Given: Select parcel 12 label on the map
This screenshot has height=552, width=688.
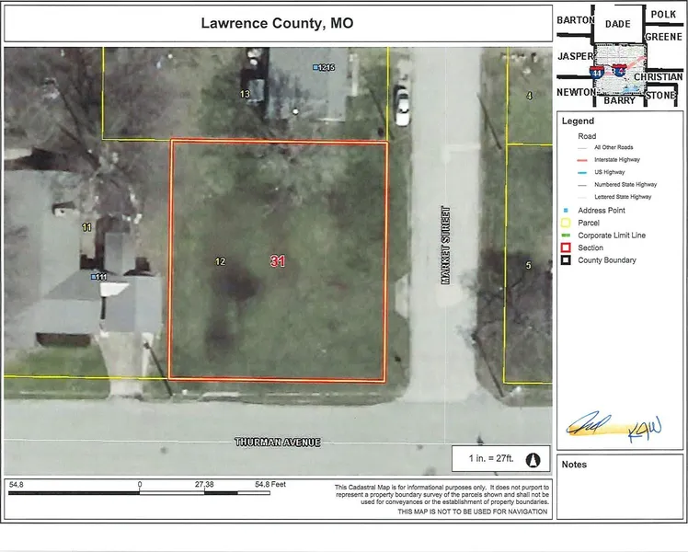Looking at the screenshot, I should (x=220, y=262).
